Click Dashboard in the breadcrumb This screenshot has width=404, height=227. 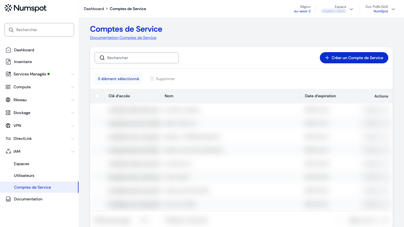click(94, 9)
